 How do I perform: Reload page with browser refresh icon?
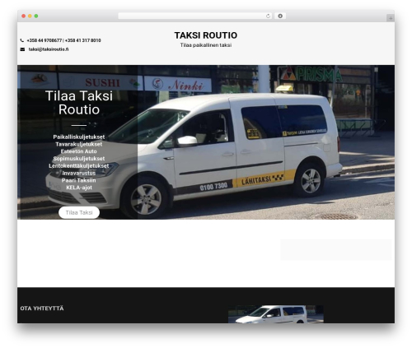268,16
